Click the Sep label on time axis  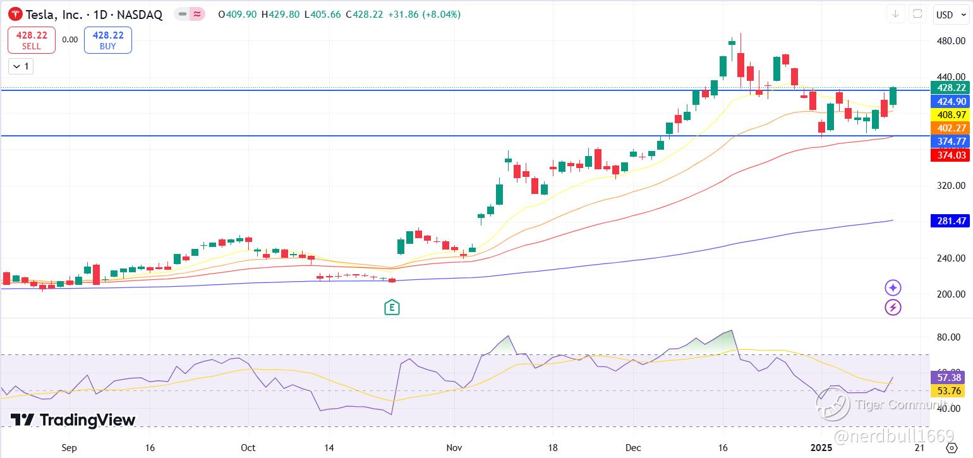(x=69, y=448)
